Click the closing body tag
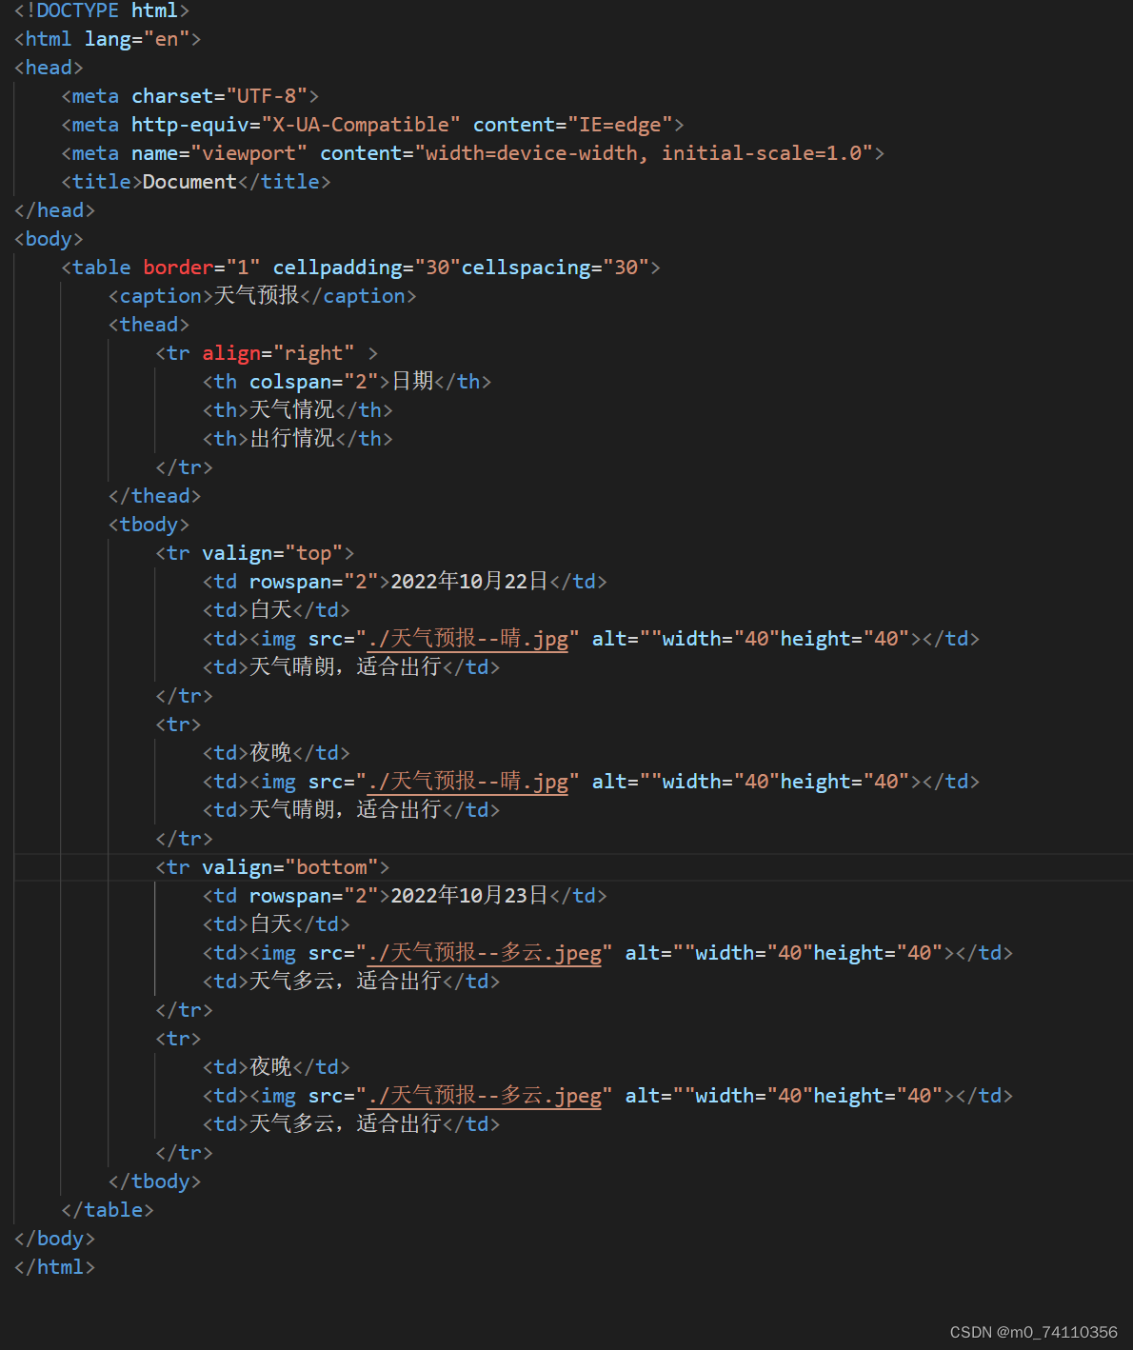 point(54,1239)
